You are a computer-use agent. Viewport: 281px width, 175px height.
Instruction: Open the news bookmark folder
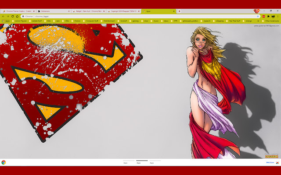click(x=165, y=21)
